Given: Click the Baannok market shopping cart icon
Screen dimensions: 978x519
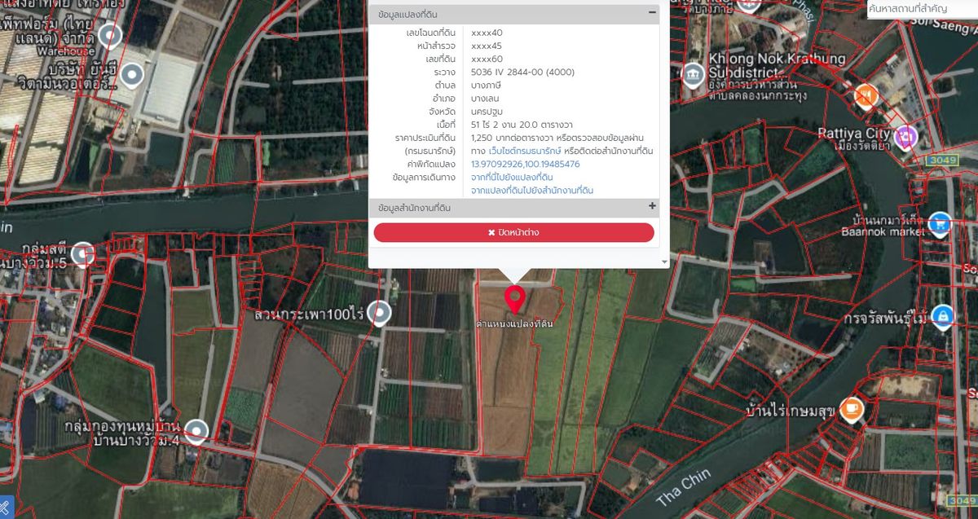Looking at the screenshot, I should tap(940, 224).
